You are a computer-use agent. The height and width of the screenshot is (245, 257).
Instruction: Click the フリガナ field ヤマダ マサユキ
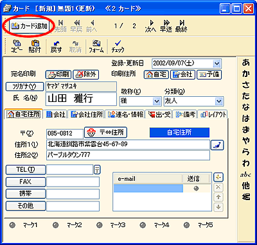[x=81, y=87]
